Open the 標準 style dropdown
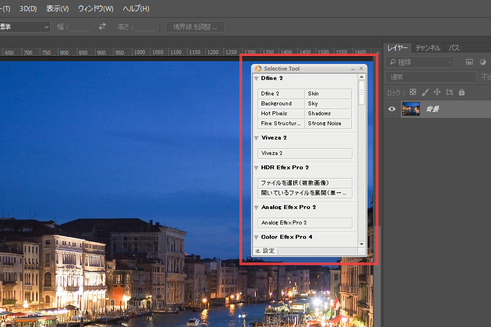Image resolution: width=491 pixels, height=327 pixels. pyautogui.click(x=24, y=27)
